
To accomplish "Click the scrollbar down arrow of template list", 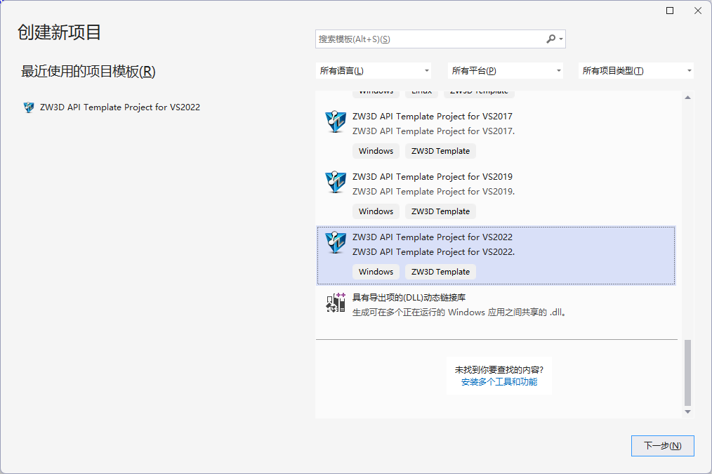I will tap(687, 412).
